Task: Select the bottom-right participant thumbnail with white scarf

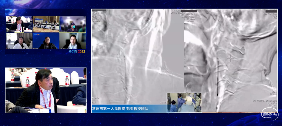Action: click(73, 41)
